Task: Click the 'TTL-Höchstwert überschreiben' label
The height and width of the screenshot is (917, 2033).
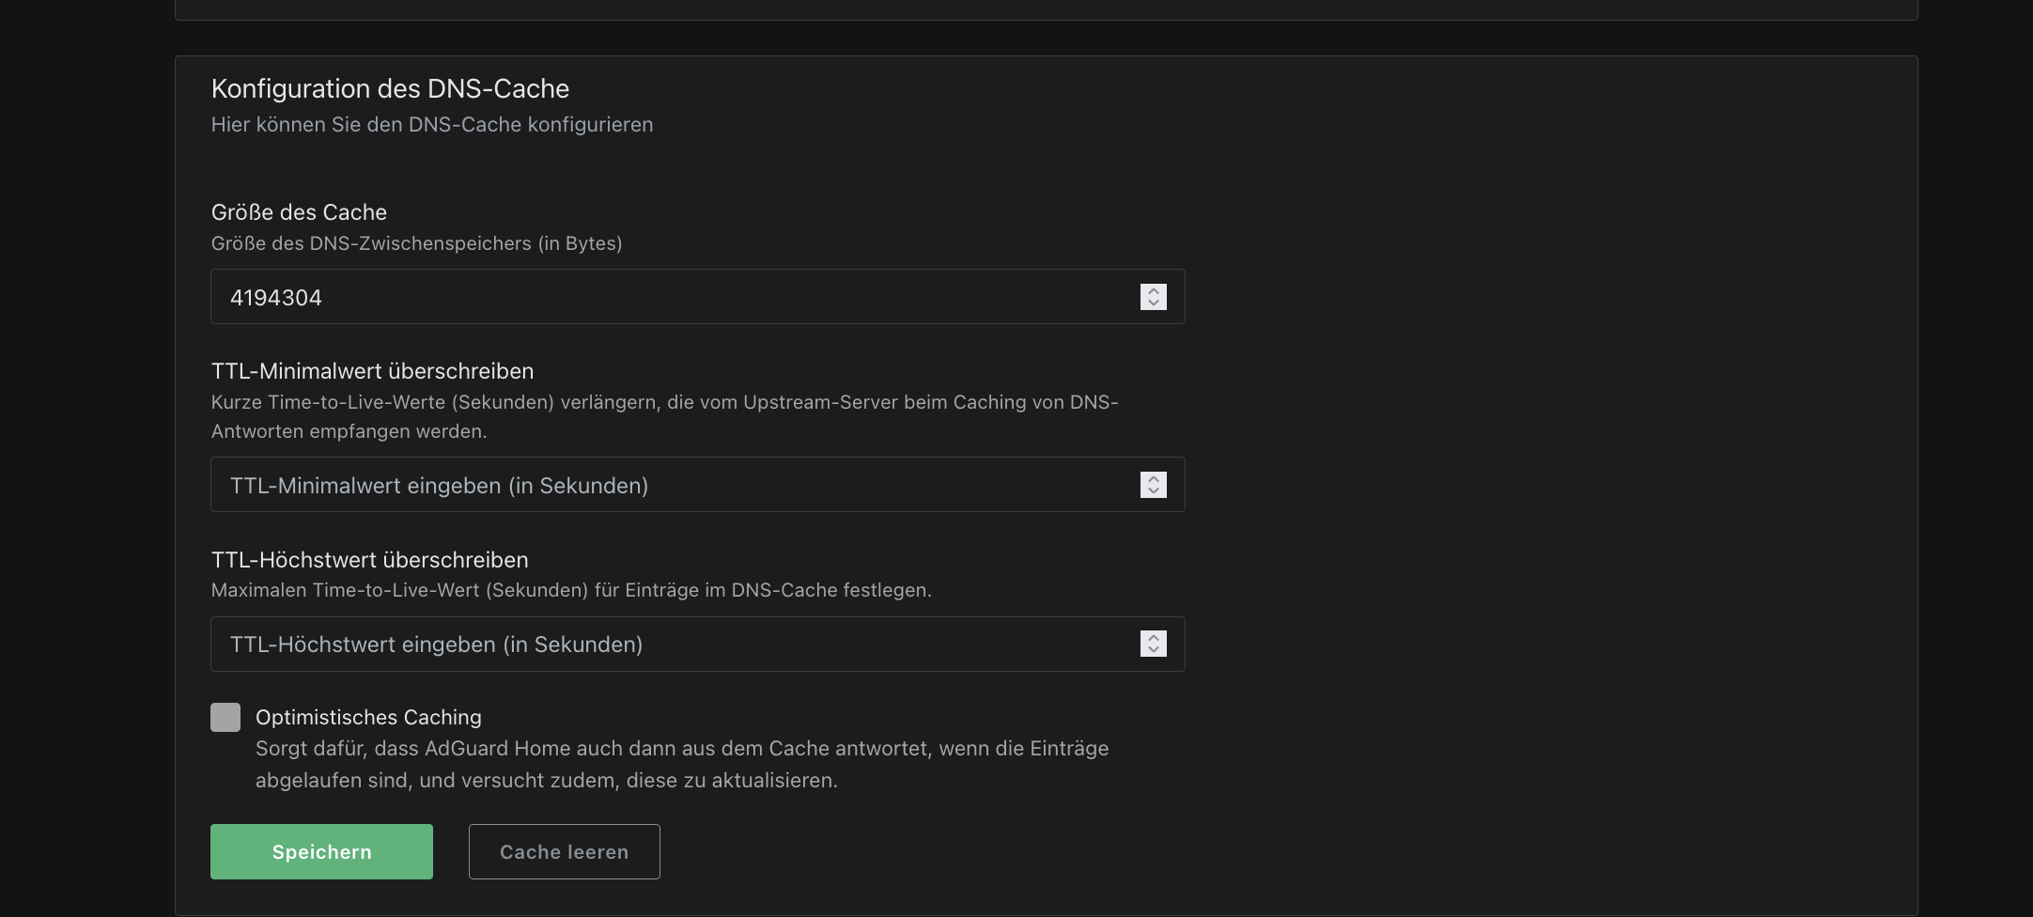Action: coord(369,560)
